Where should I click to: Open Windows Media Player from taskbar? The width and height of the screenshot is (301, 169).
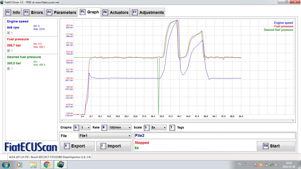pos(19,165)
